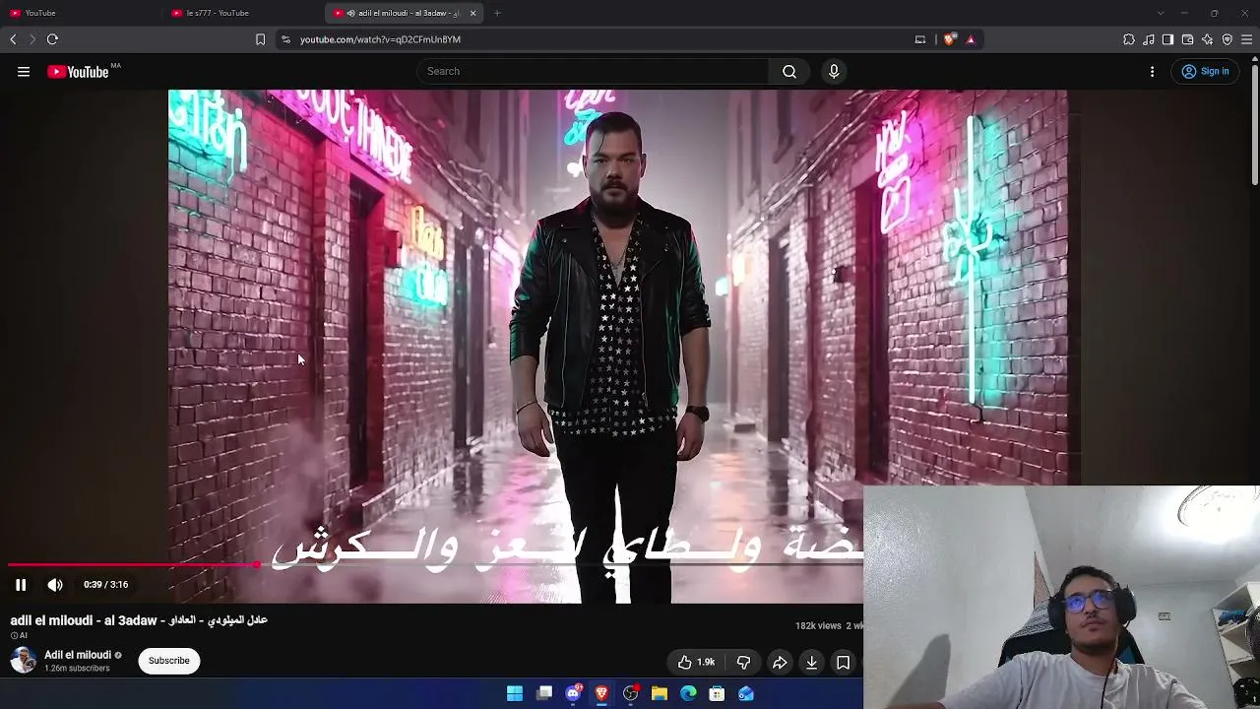Open File Explorer from the taskbar
Viewport: 1260px width, 709px height.
point(660,694)
